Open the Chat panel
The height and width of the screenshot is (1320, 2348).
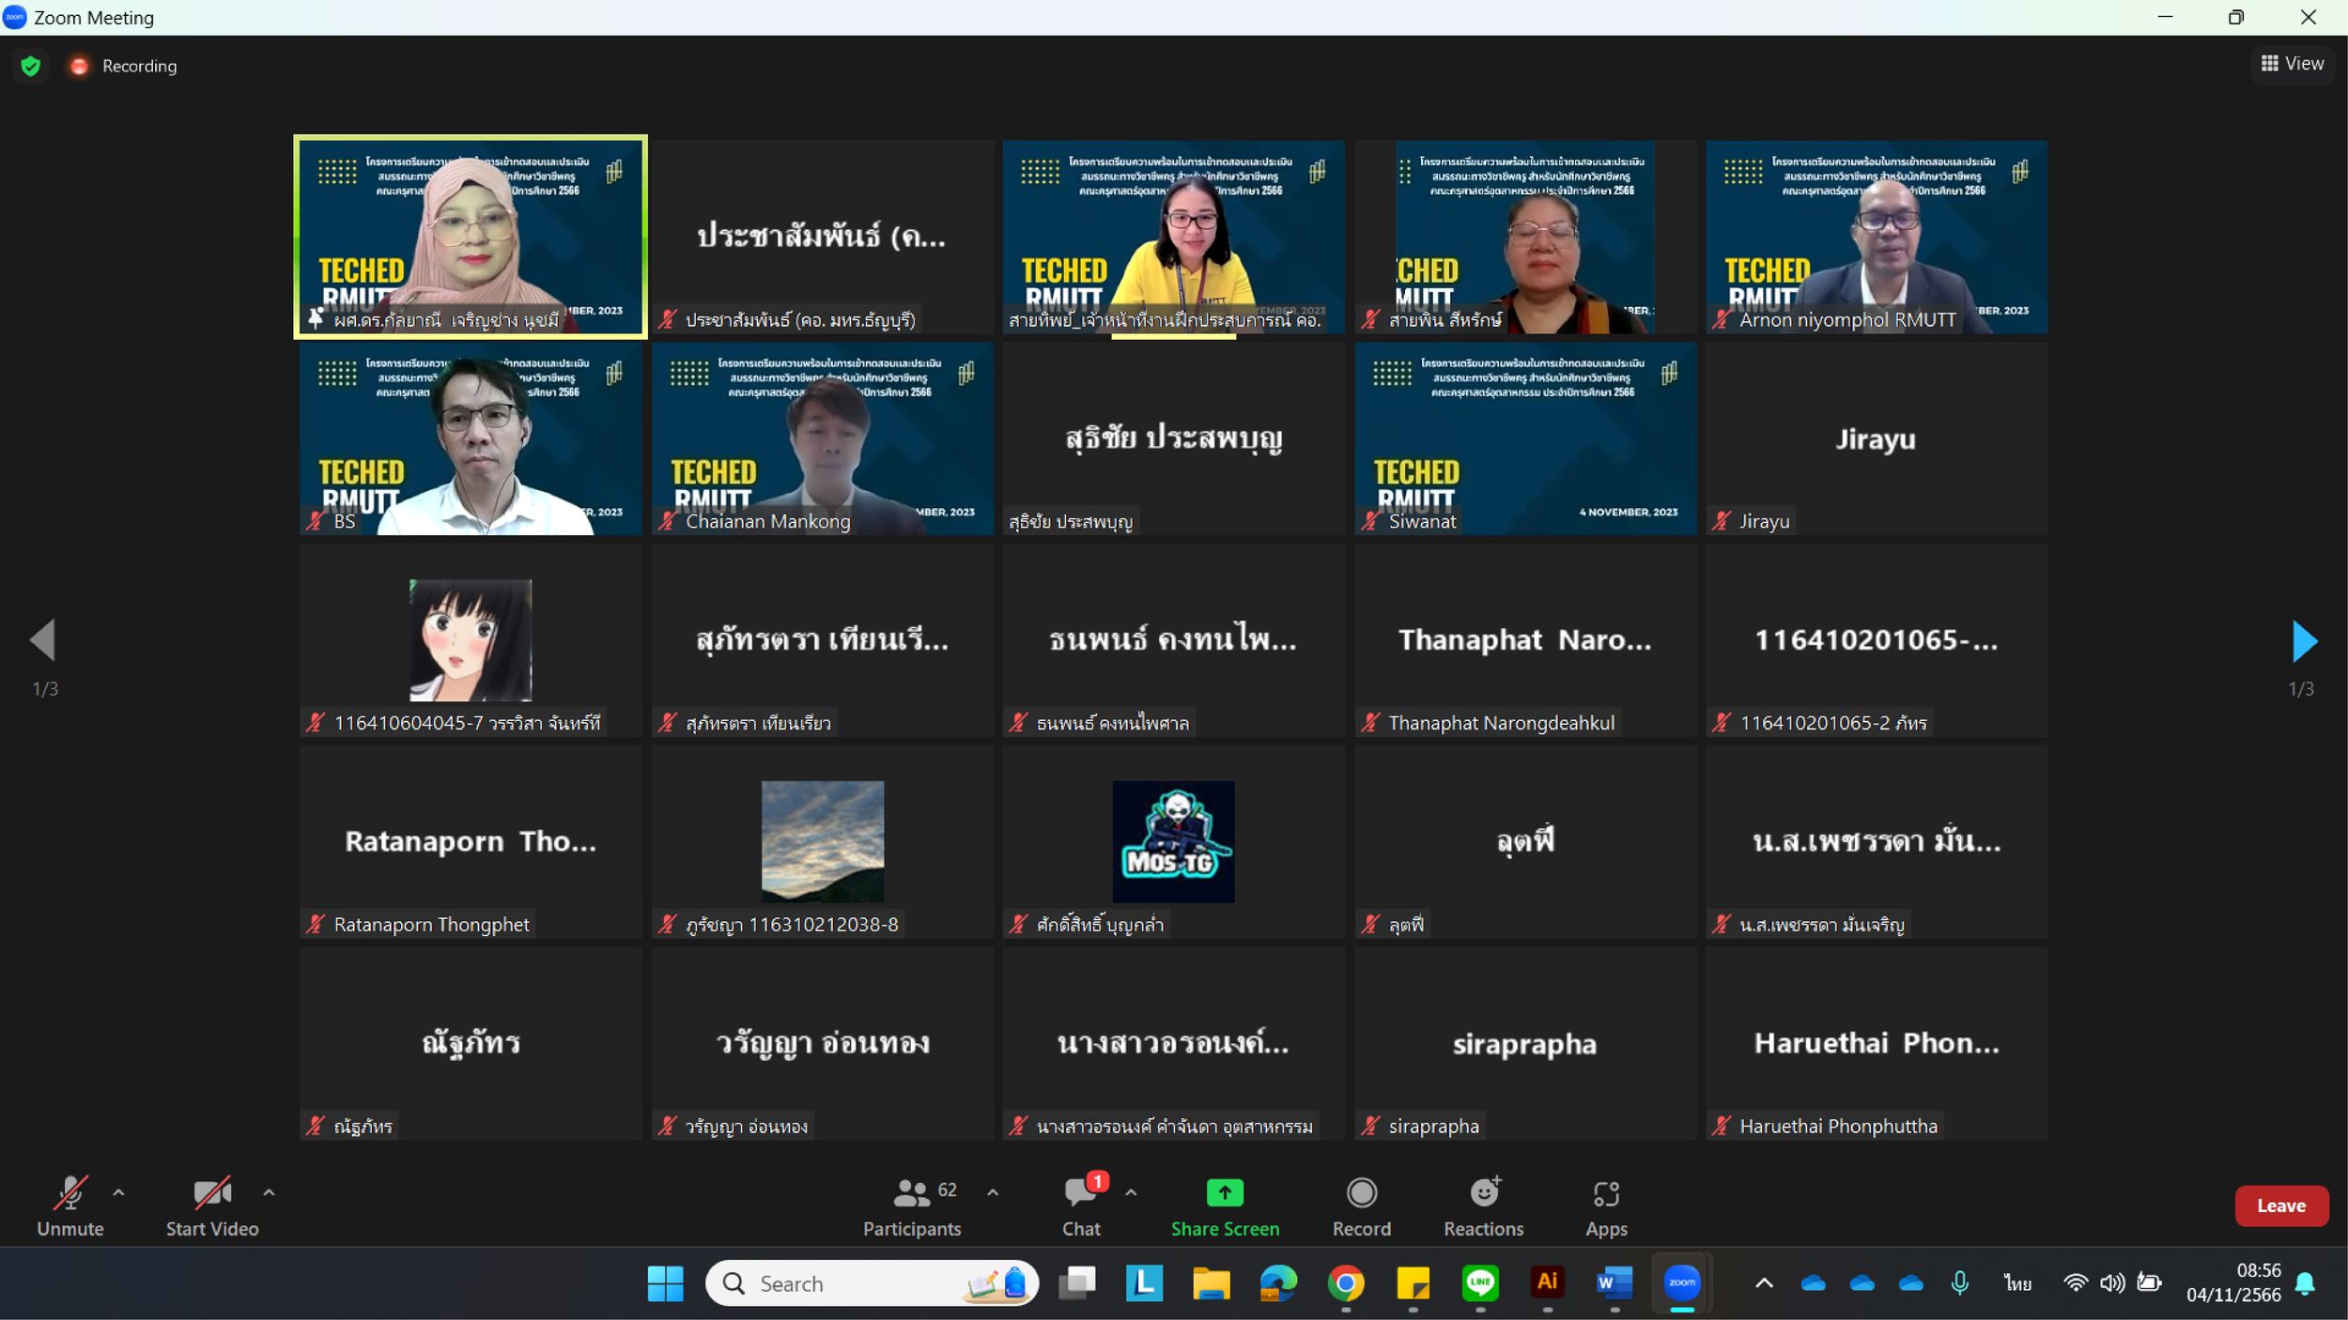1081,1207
